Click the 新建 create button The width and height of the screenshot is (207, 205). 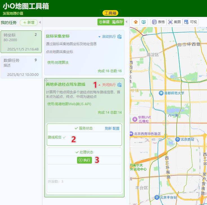tap(104, 22)
